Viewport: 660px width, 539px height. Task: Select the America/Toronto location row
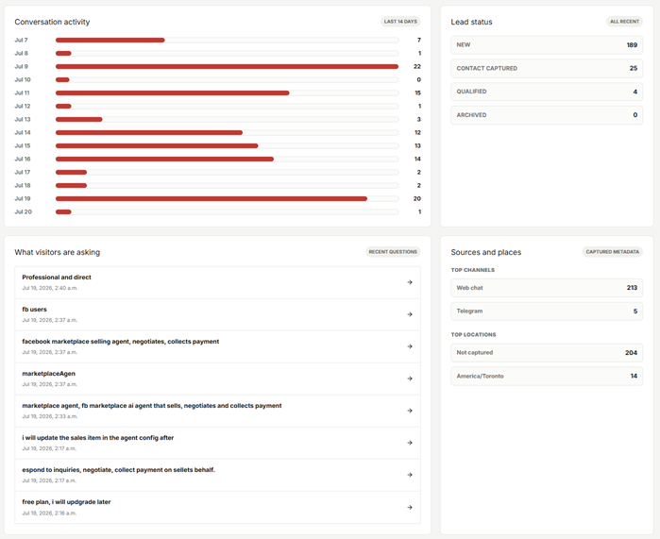pyautogui.click(x=547, y=376)
